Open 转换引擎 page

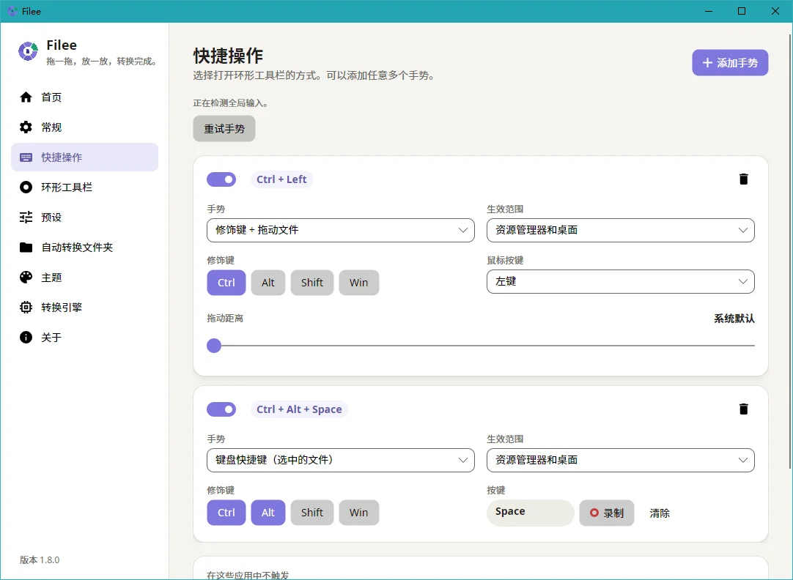84,307
